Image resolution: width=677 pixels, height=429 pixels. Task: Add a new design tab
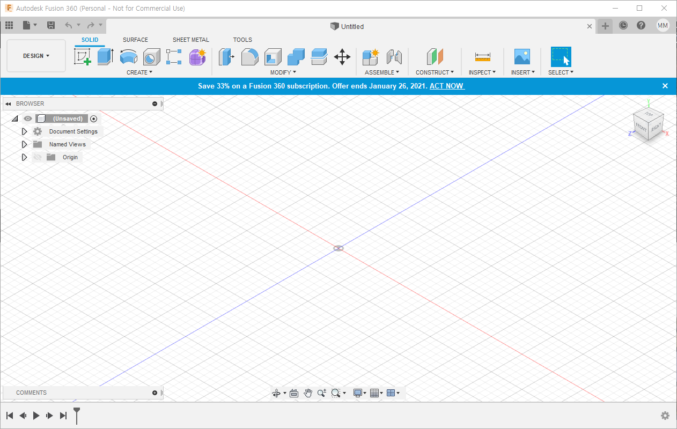point(605,26)
